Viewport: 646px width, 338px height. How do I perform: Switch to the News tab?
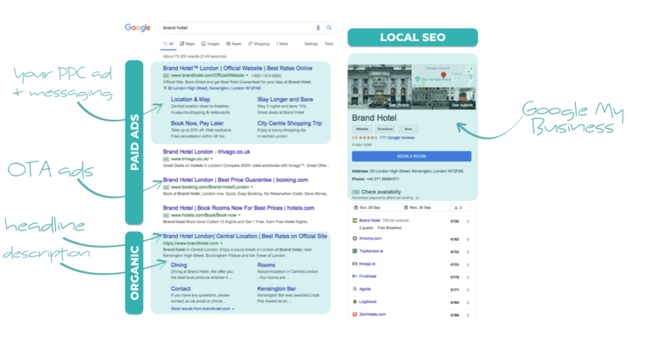[233, 44]
